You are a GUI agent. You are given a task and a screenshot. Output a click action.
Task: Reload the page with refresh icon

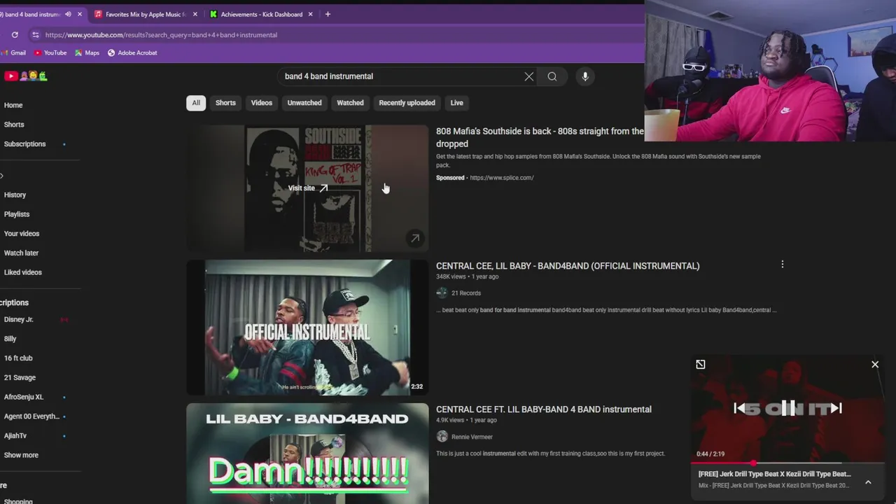point(15,34)
